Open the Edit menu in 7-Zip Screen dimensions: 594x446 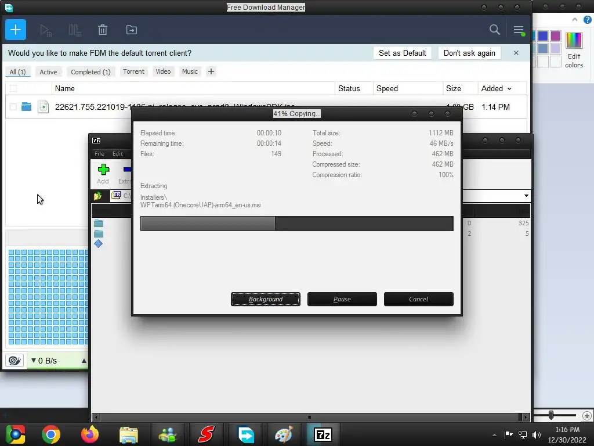point(117,153)
